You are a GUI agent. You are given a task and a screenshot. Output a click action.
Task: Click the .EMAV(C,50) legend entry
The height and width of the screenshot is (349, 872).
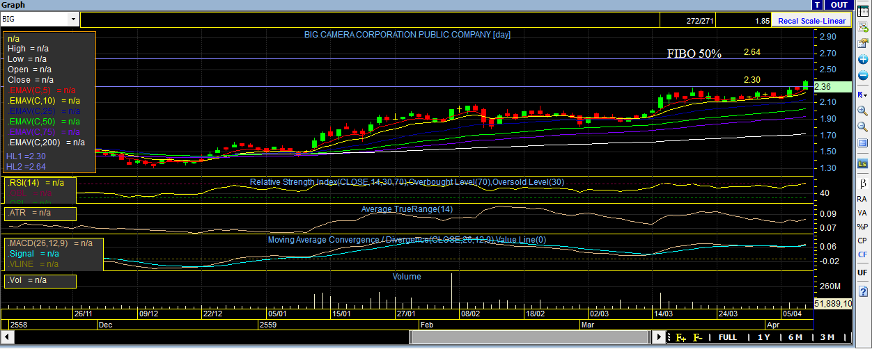pyautogui.click(x=45, y=122)
